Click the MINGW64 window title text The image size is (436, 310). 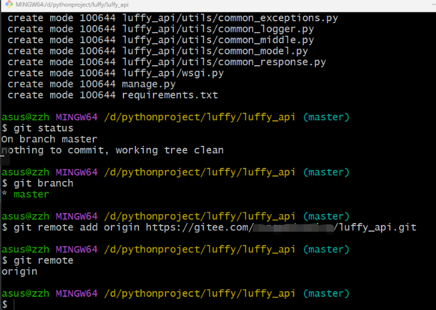(x=72, y=5)
